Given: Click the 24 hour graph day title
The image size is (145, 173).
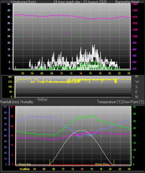Looking at the screenshot, I should [80, 2].
